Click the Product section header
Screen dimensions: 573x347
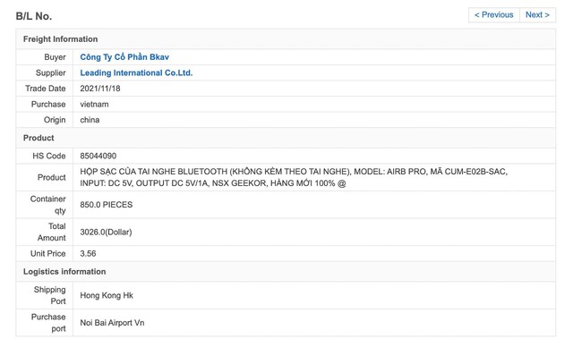coord(38,138)
